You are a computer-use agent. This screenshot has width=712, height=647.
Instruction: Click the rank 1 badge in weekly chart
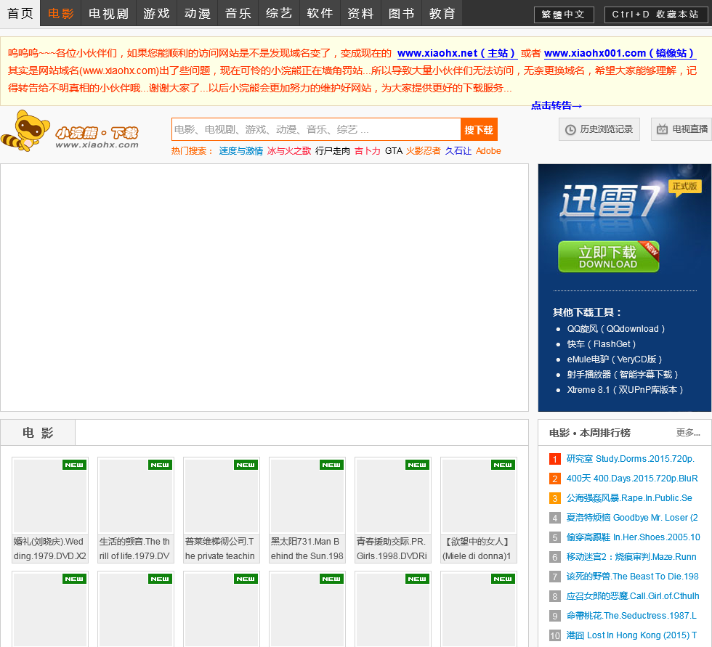tap(554, 459)
